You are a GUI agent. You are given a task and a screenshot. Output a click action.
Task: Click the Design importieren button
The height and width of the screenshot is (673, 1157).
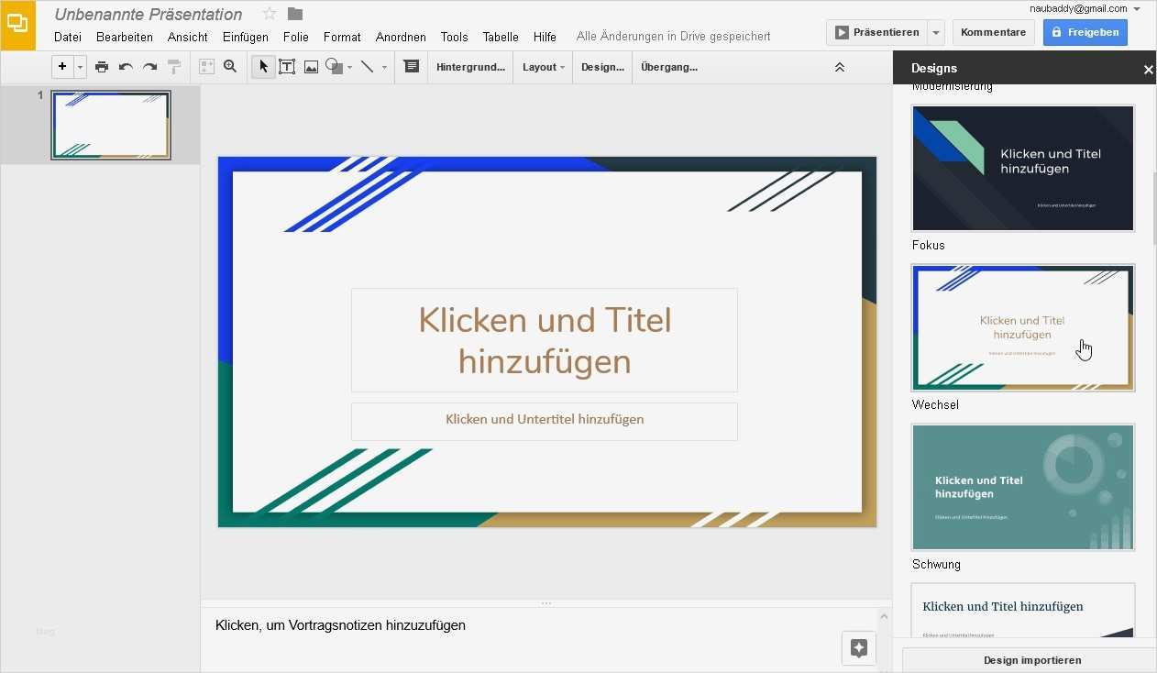coord(1031,660)
